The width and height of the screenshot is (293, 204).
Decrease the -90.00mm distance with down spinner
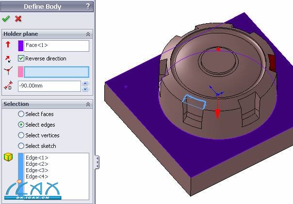click(85, 89)
